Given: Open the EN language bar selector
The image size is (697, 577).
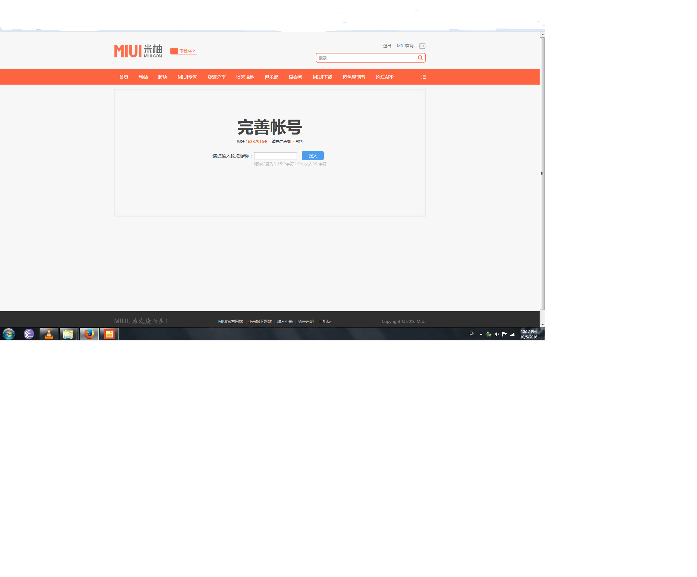Looking at the screenshot, I should click(x=471, y=333).
